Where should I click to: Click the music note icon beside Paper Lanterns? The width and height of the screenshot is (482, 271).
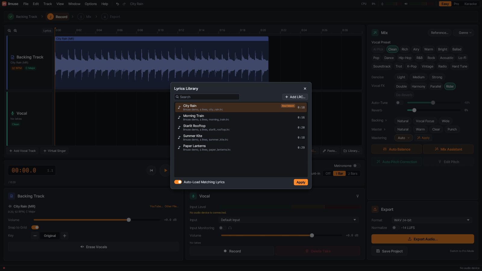pos(179,148)
